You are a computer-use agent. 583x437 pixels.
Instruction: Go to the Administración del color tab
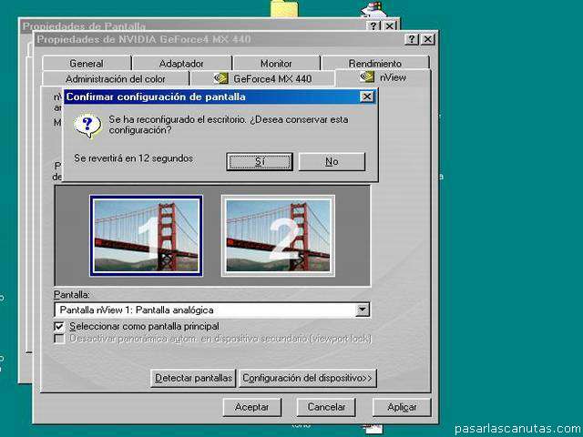(115, 79)
